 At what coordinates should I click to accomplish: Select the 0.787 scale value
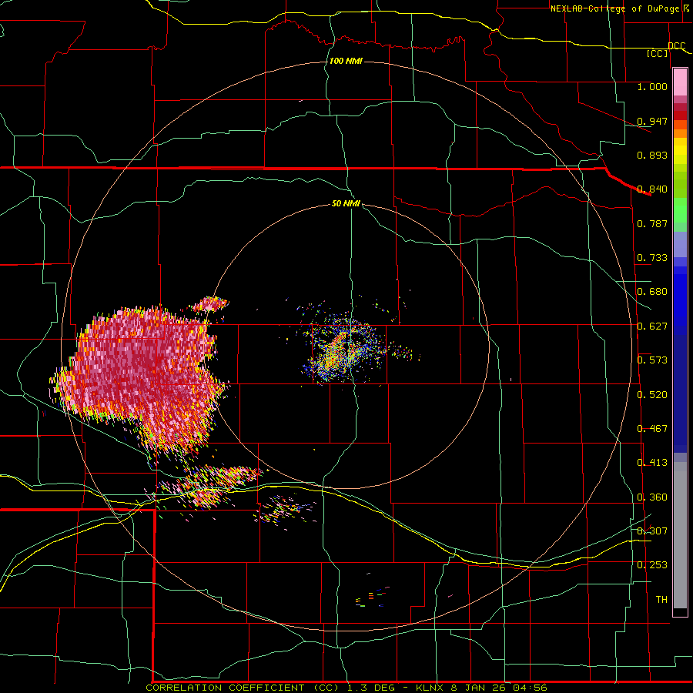pyautogui.click(x=652, y=223)
